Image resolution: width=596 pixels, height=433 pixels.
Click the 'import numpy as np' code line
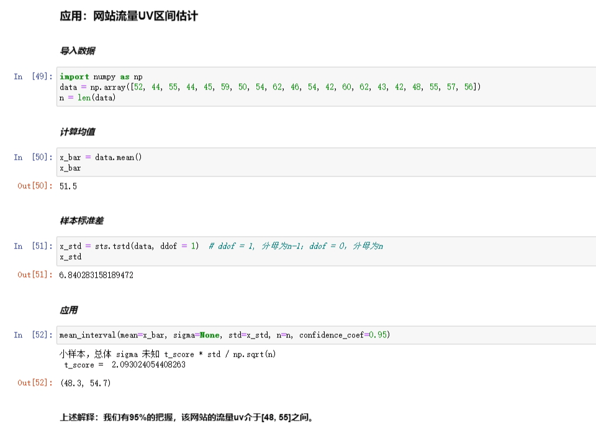(x=101, y=76)
